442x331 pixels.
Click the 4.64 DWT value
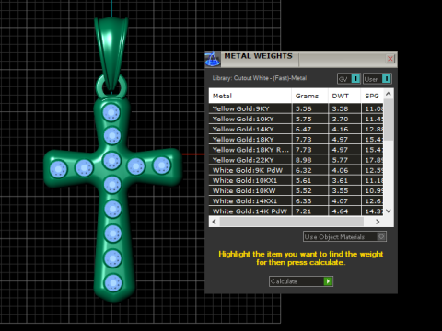[x=340, y=211]
